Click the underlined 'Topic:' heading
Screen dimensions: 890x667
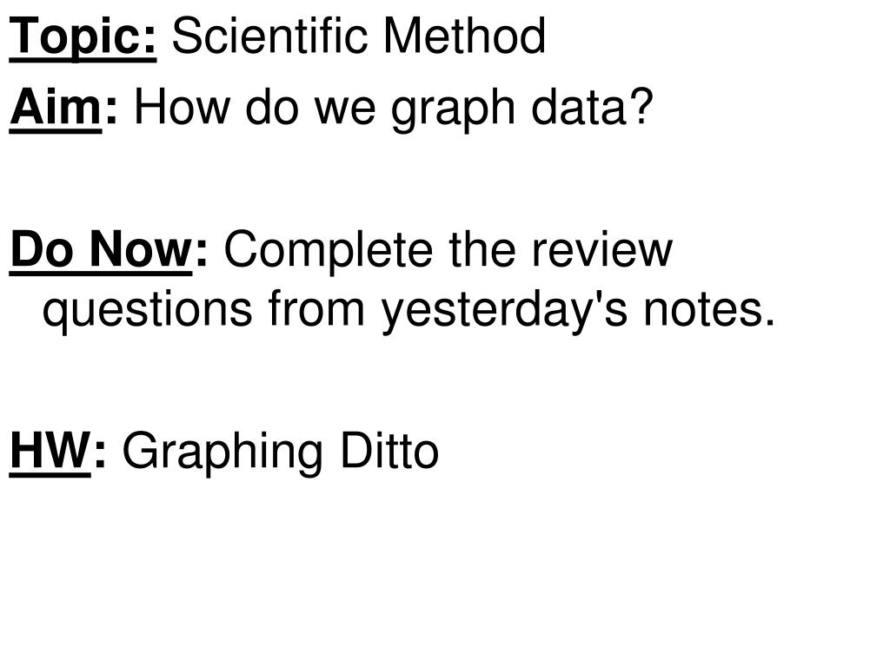[x=83, y=37]
